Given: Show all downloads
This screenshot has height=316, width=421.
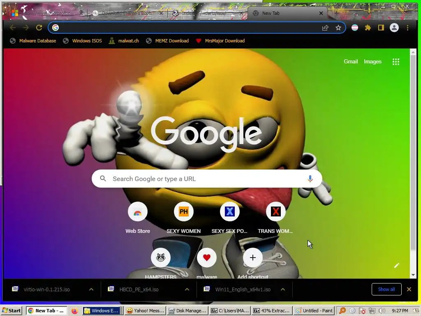Looking at the screenshot, I should (x=386, y=289).
